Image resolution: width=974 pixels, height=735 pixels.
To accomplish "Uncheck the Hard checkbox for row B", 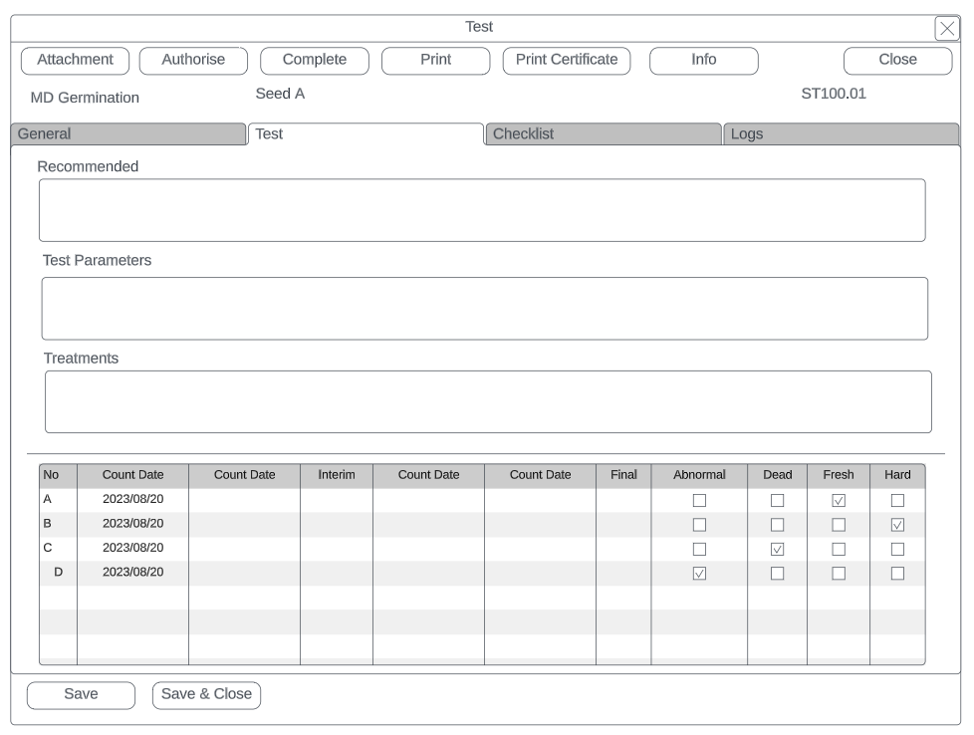I will pos(897,525).
